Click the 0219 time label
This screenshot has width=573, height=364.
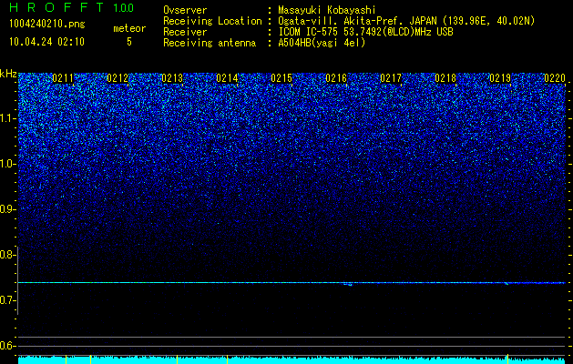coord(500,78)
